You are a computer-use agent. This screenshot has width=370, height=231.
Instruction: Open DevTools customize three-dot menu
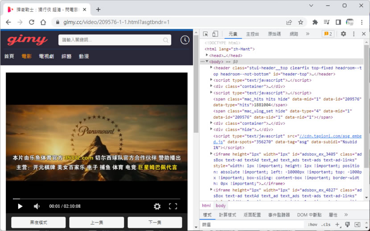tap(354, 34)
